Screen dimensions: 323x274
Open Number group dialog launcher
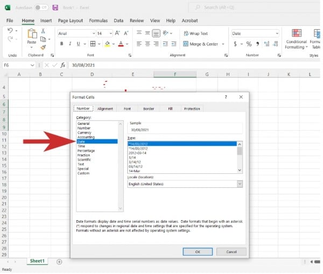pos(279,55)
